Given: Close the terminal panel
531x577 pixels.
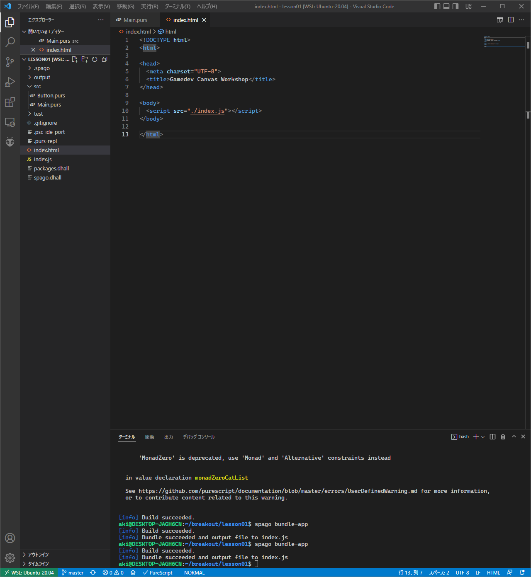Looking at the screenshot, I should [523, 436].
